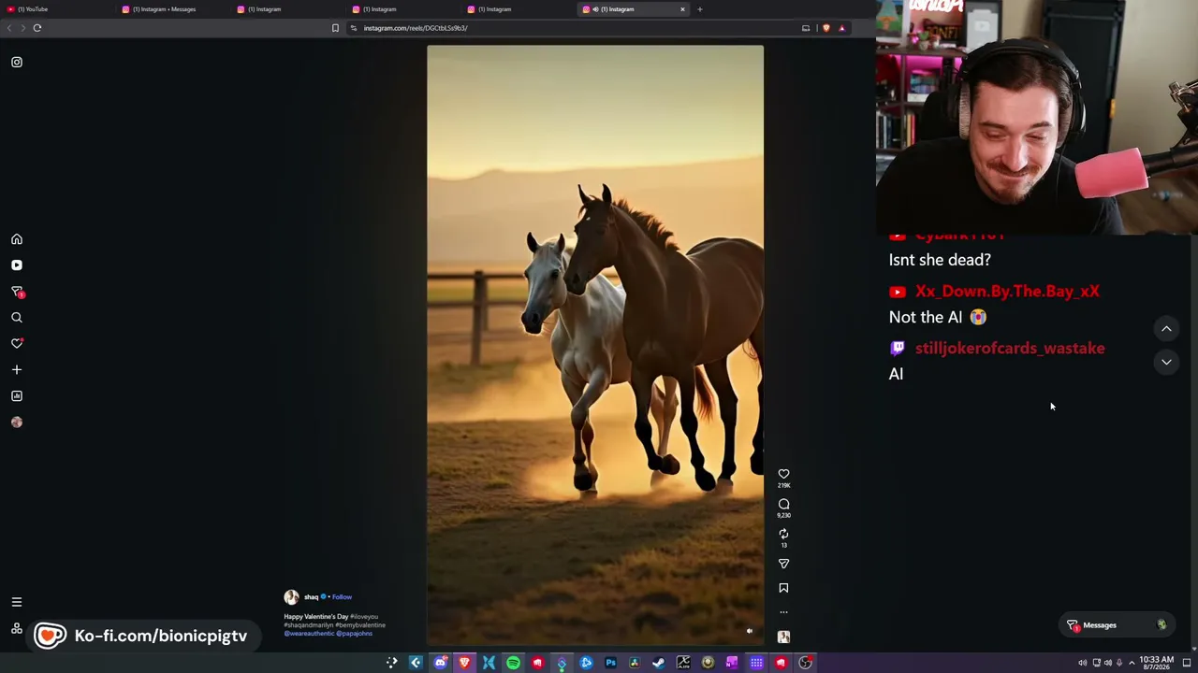
Task: Open the Brave Shields icon
Action: (825, 28)
